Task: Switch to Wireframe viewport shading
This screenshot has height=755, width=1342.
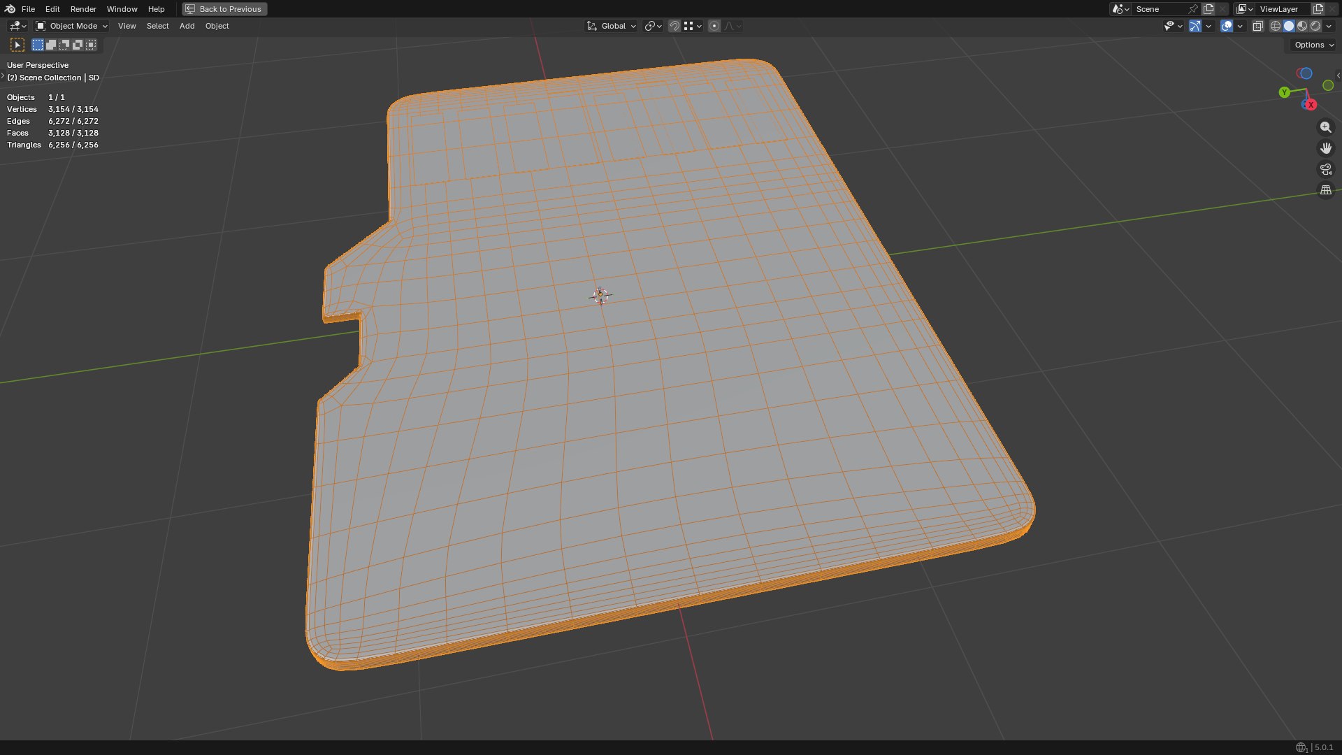Action: click(1276, 26)
